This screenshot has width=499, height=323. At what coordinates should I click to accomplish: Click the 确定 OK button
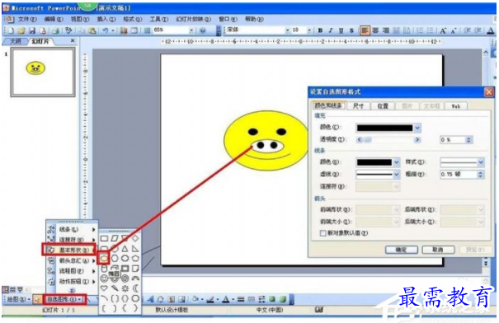pyautogui.click(x=402, y=250)
